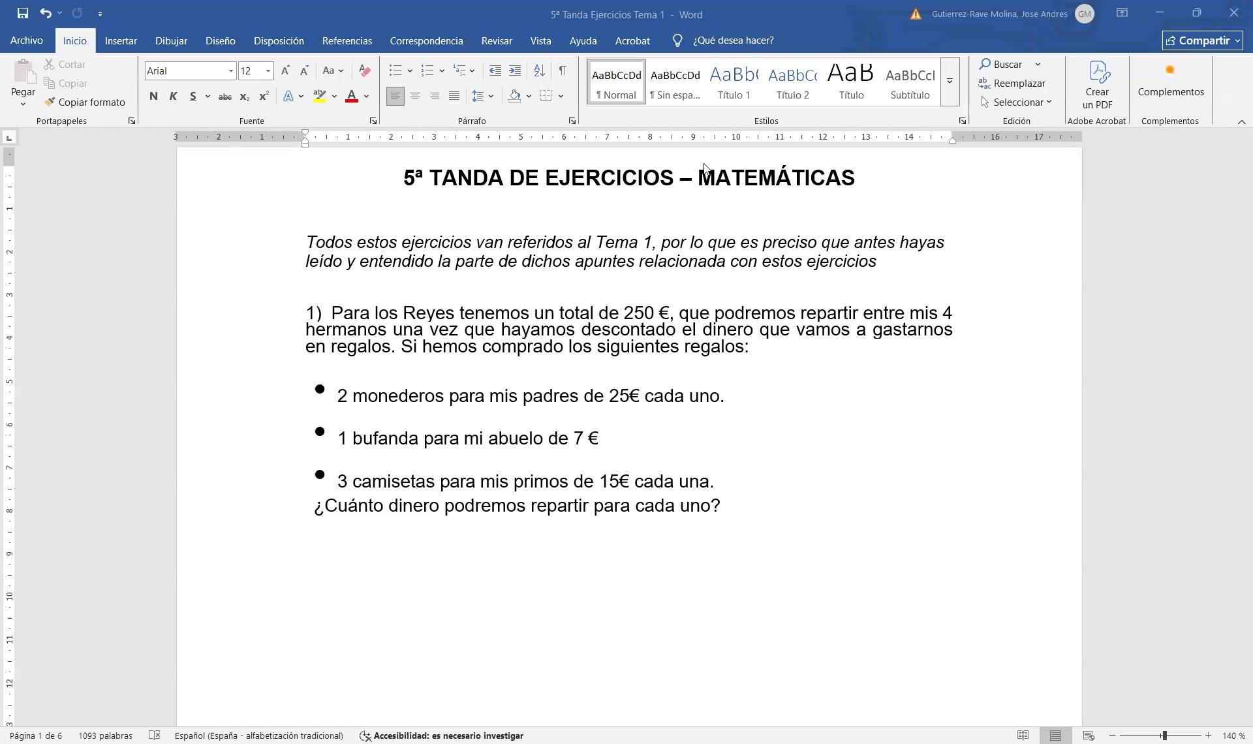This screenshot has height=744, width=1253.
Task: Enable justified text alignment
Action: point(454,97)
